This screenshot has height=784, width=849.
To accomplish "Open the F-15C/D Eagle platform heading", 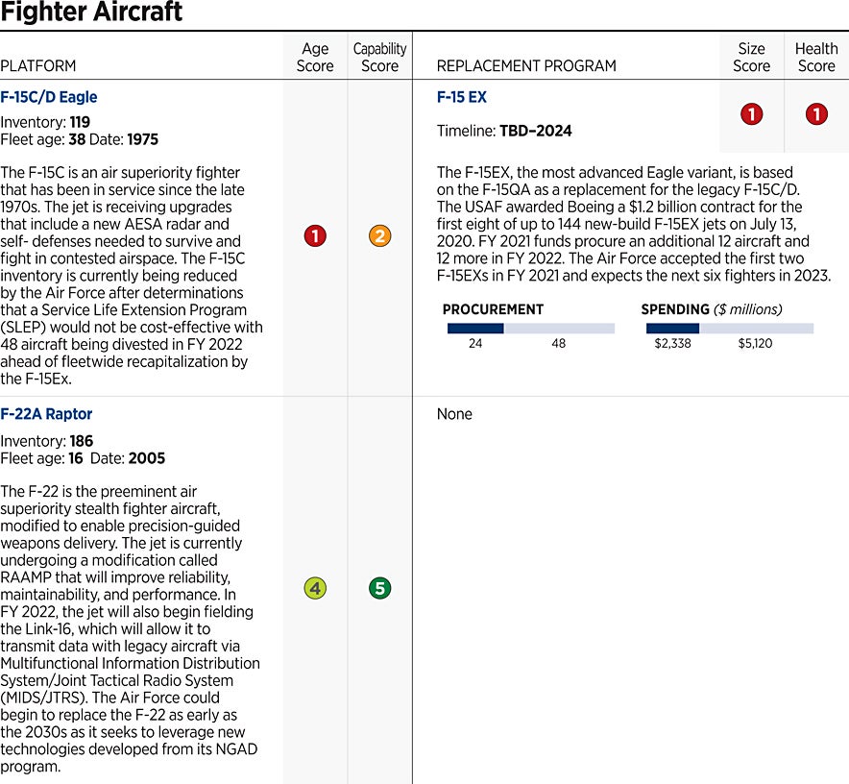I will tap(49, 97).
